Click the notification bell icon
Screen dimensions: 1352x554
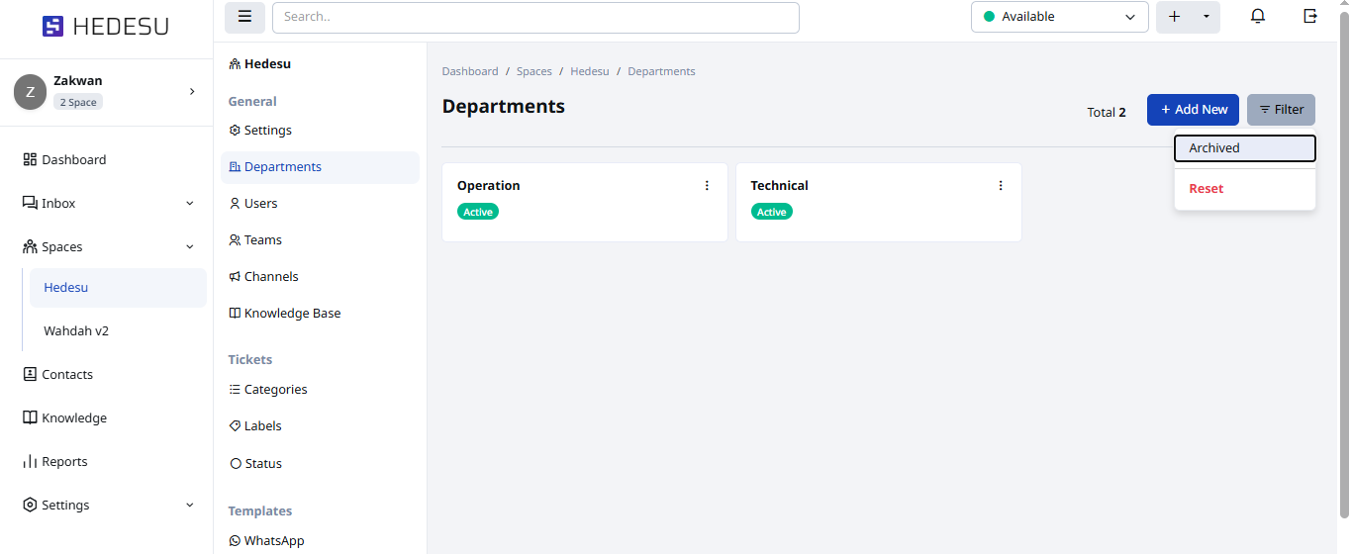pyautogui.click(x=1258, y=17)
